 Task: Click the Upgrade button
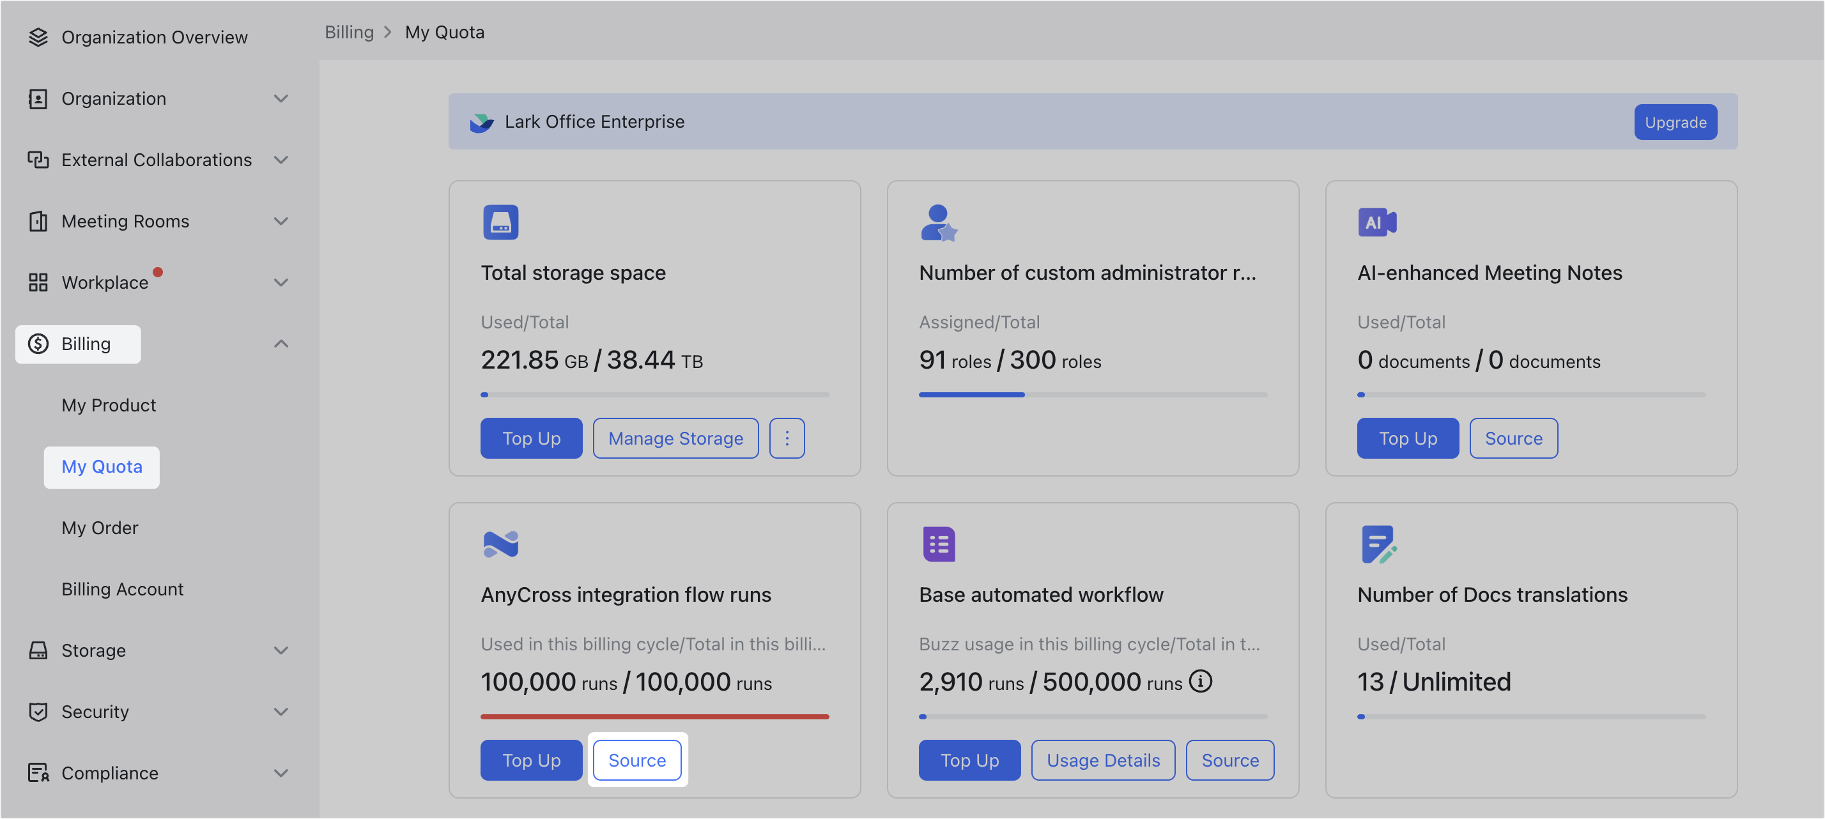pos(1675,122)
